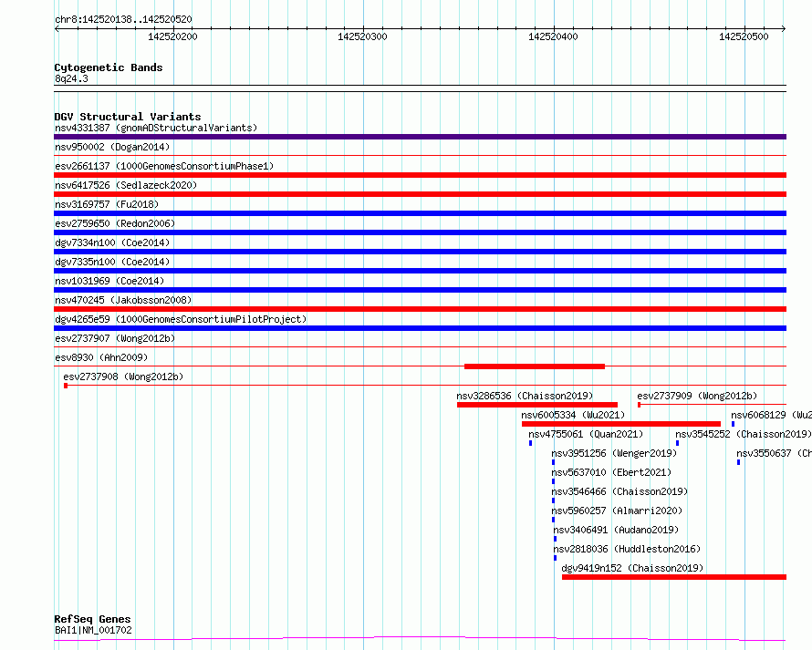Open nsv2818036 (Huddleston2016) variant label
Viewport: 812px width, 650px height.
coord(627,549)
